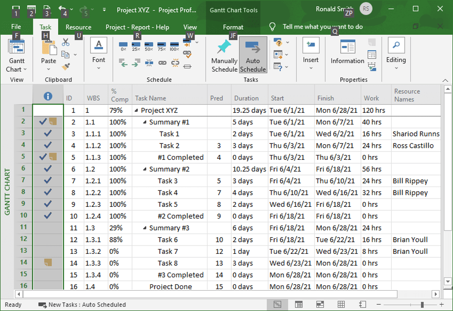The height and width of the screenshot is (311, 453).
Task: Collapse Summary #1 outline triangle
Action: [145, 123]
